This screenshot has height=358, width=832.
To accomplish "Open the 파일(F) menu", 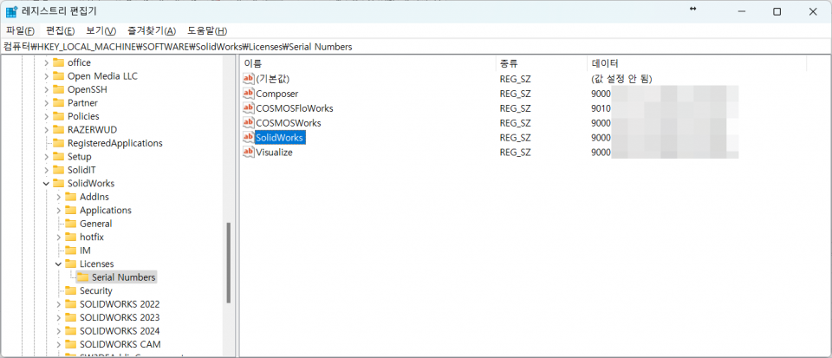I will [20, 30].
